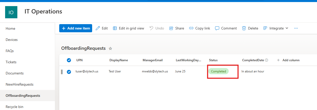Click the UPN column header
Viewport: 317px width, 110px height.
point(79,60)
